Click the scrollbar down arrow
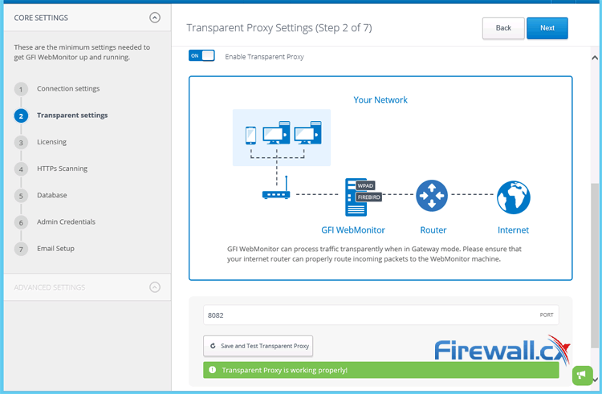This screenshot has width=602, height=394. (x=596, y=380)
